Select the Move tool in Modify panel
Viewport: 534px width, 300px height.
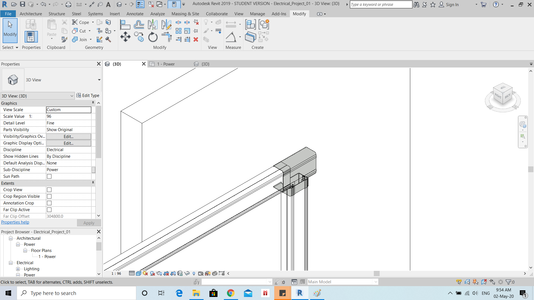point(125,36)
